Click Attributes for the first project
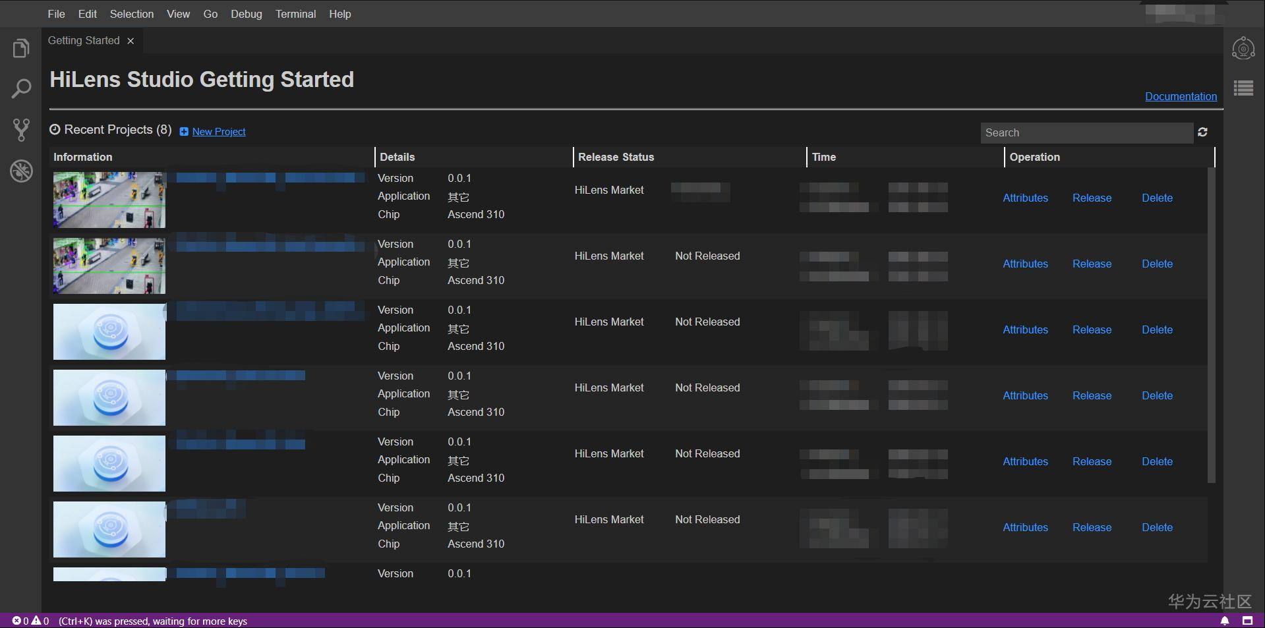This screenshot has height=628, width=1265. point(1025,198)
